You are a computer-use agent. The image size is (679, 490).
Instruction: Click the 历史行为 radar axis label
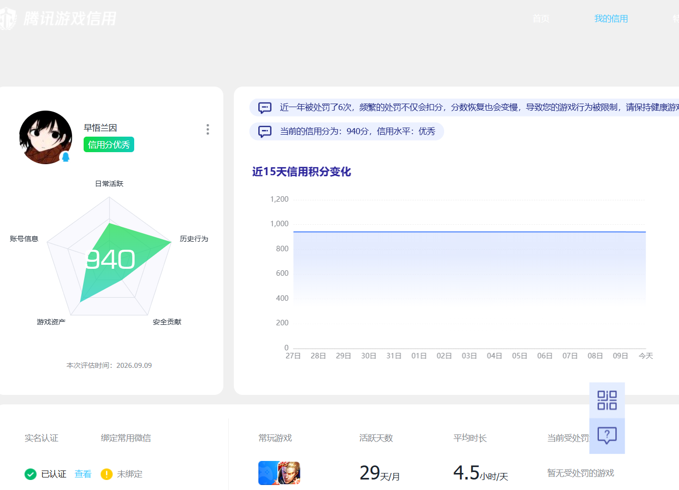[194, 239]
